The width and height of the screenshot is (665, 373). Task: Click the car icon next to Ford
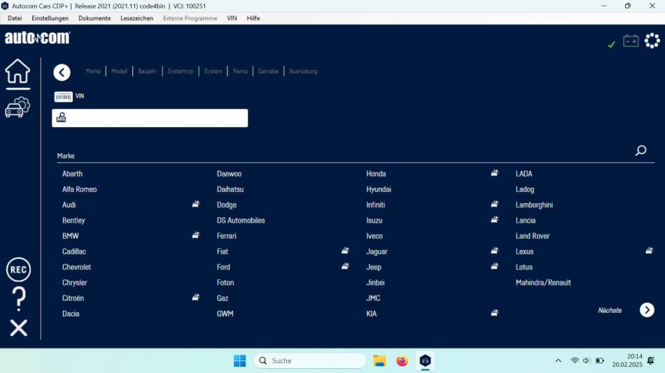345,266
